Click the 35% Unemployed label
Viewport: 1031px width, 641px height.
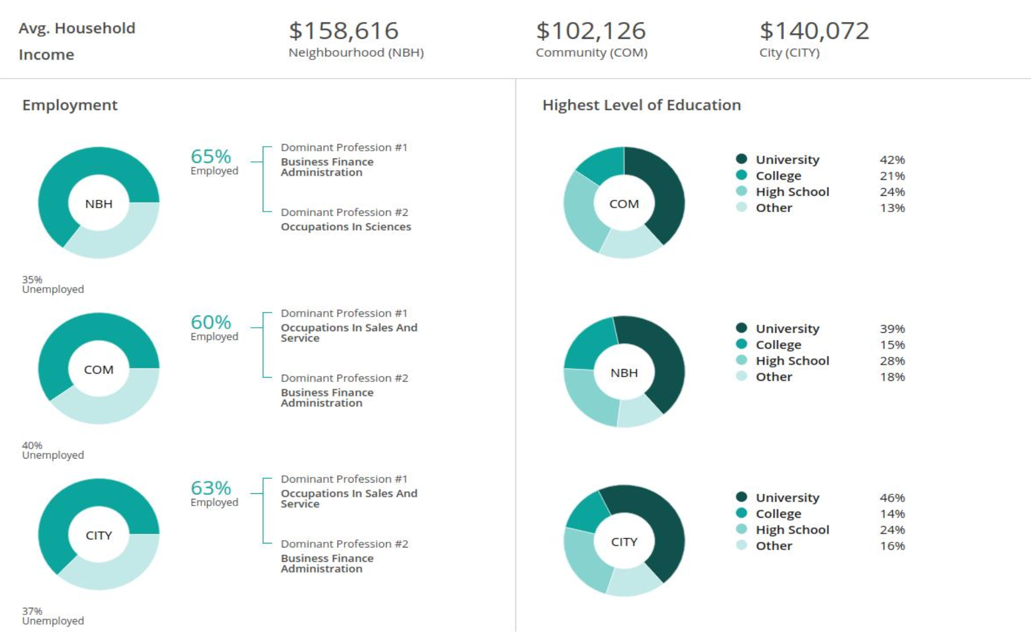pos(53,284)
